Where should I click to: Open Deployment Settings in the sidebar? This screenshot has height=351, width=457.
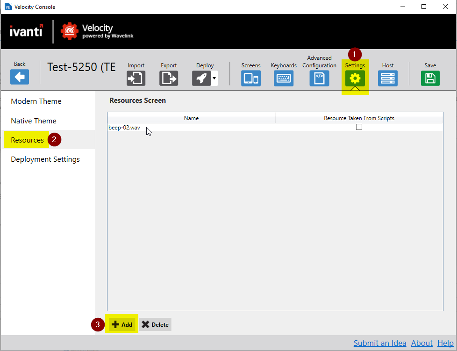point(45,159)
